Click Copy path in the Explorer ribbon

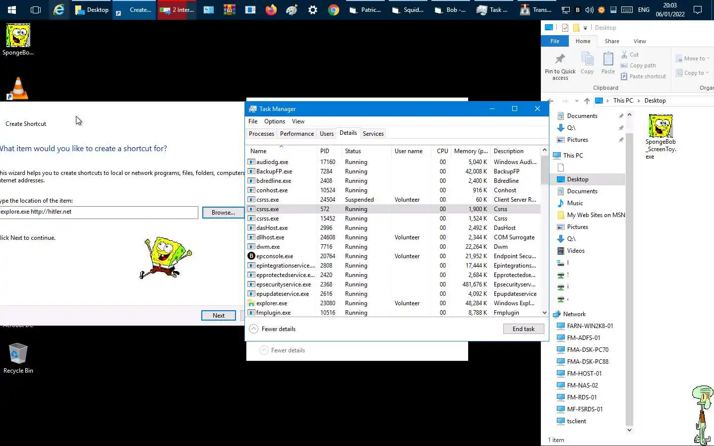click(x=638, y=65)
